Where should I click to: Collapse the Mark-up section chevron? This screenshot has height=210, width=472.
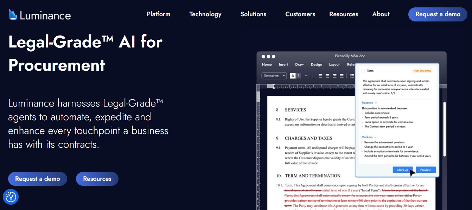375,137
